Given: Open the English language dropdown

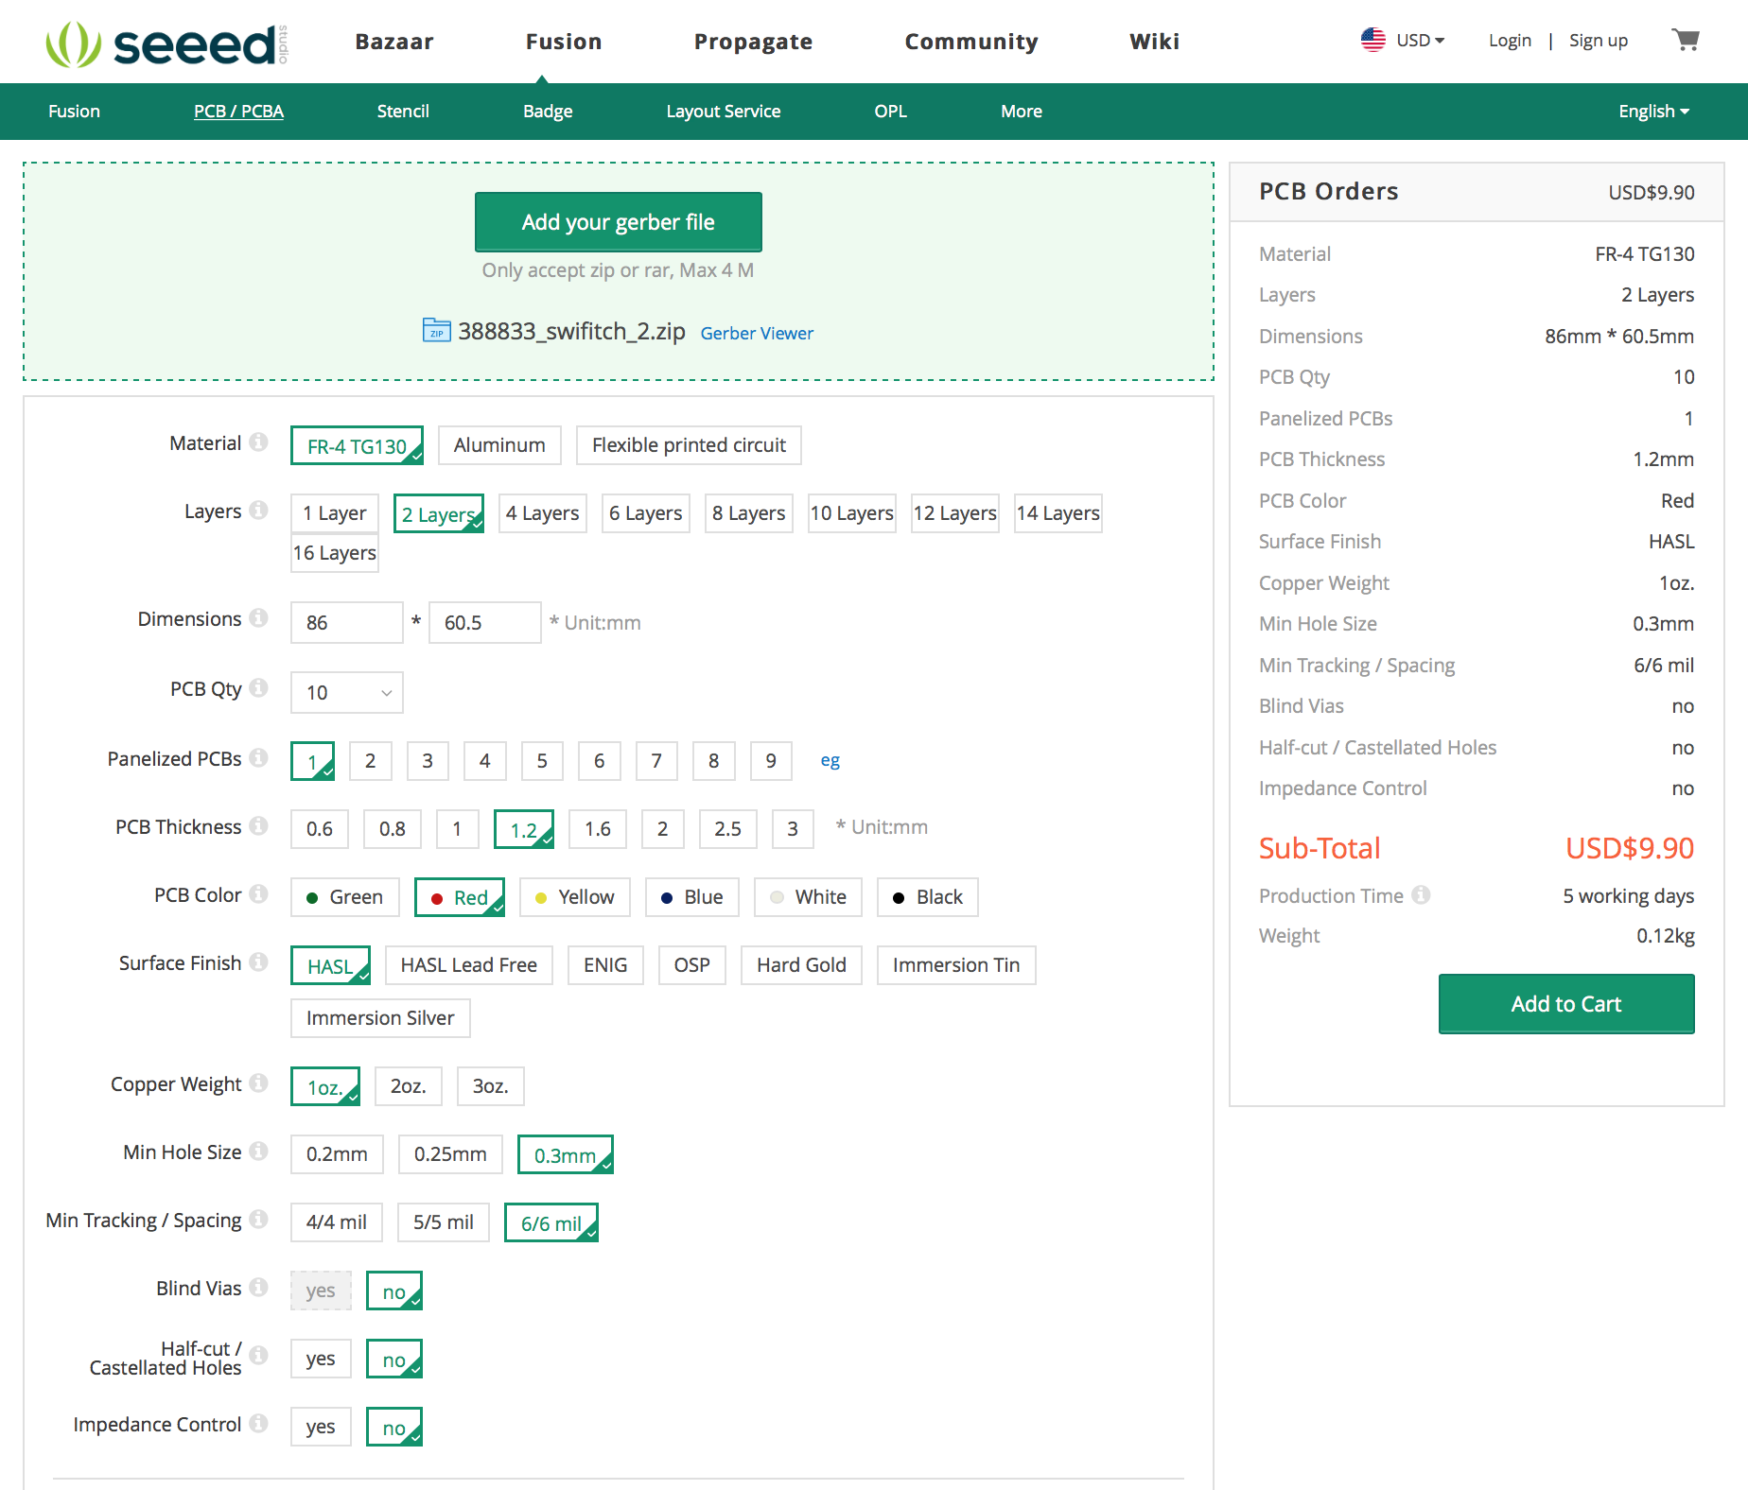Looking at the screenshot, I should pos(1653,112).
